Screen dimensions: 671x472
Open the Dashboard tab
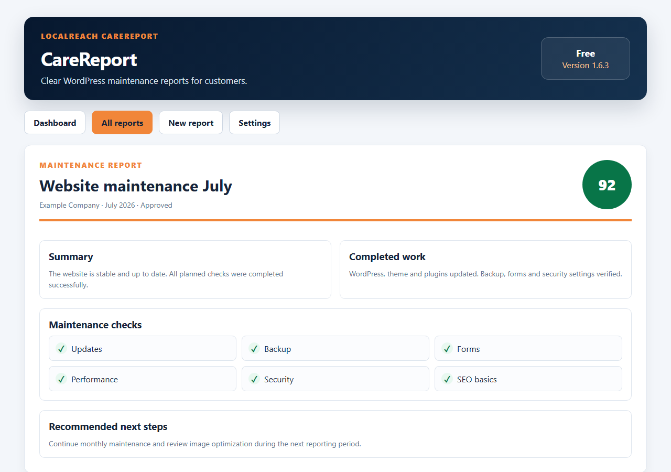(55, 123)
